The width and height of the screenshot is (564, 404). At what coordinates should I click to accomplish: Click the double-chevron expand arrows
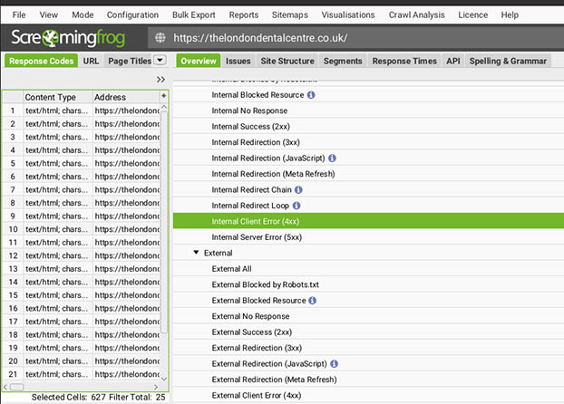tap(160, 80)
